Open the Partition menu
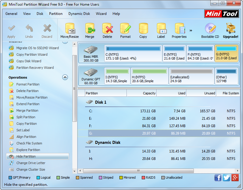This screenshot has height=190, width=243. click(x=56, y=14)
